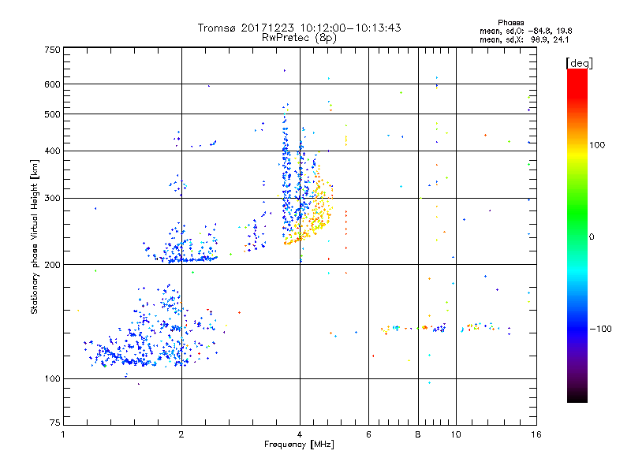Click the "Stationary phase Virtual Height [km]" label
The width and height of the screenshot is (631, 473).
pos(35,236)
